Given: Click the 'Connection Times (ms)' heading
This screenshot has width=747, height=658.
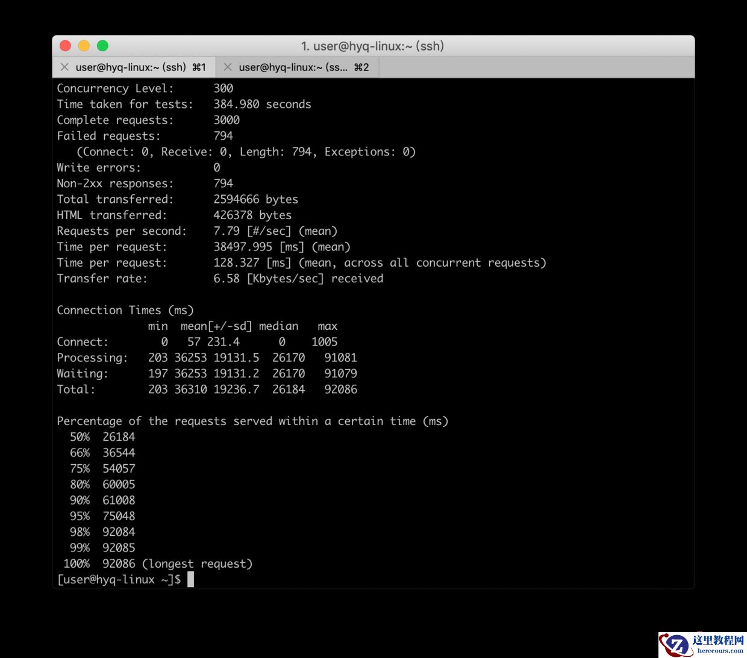Looking at the screenshot, I should click(x=125, y=310).
